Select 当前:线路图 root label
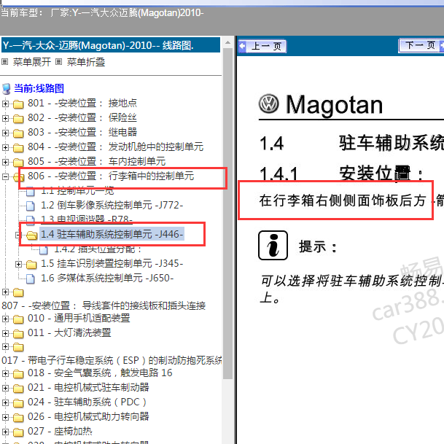 coord(39,88)
